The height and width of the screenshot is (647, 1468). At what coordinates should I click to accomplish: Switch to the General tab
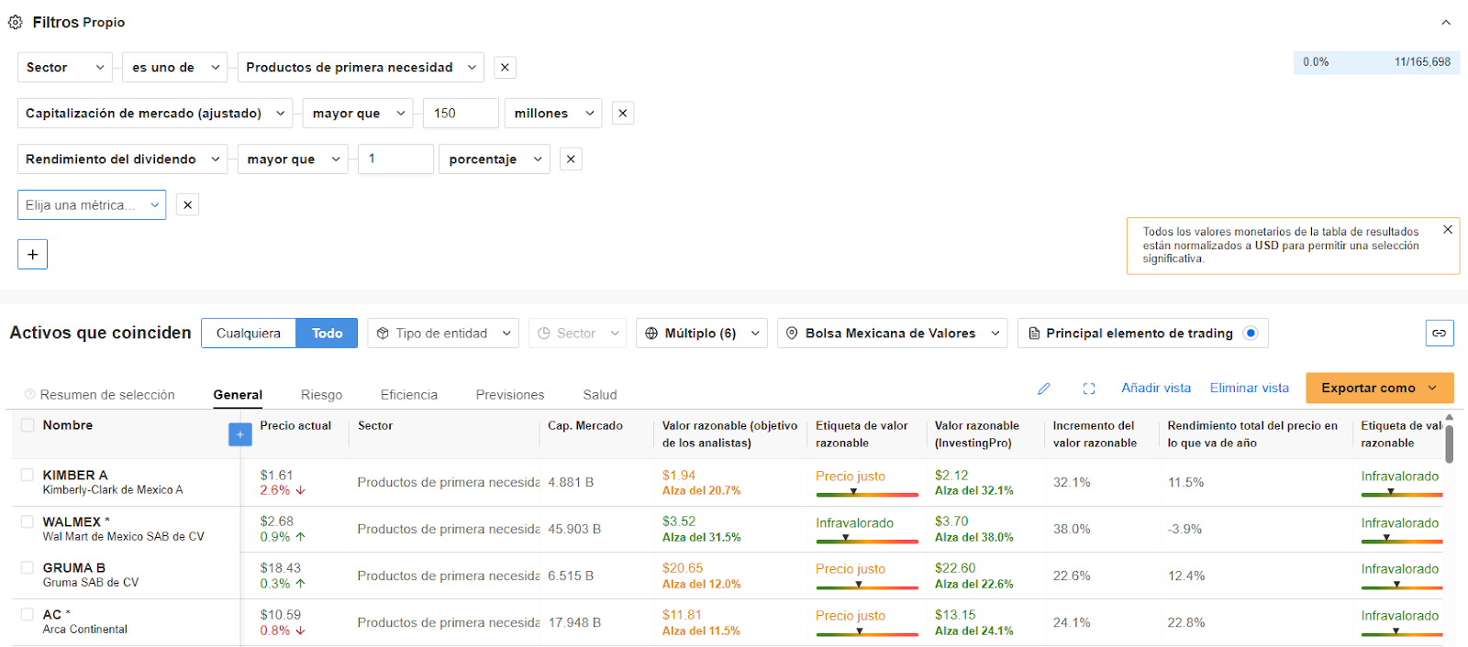(x=238, y=395)
